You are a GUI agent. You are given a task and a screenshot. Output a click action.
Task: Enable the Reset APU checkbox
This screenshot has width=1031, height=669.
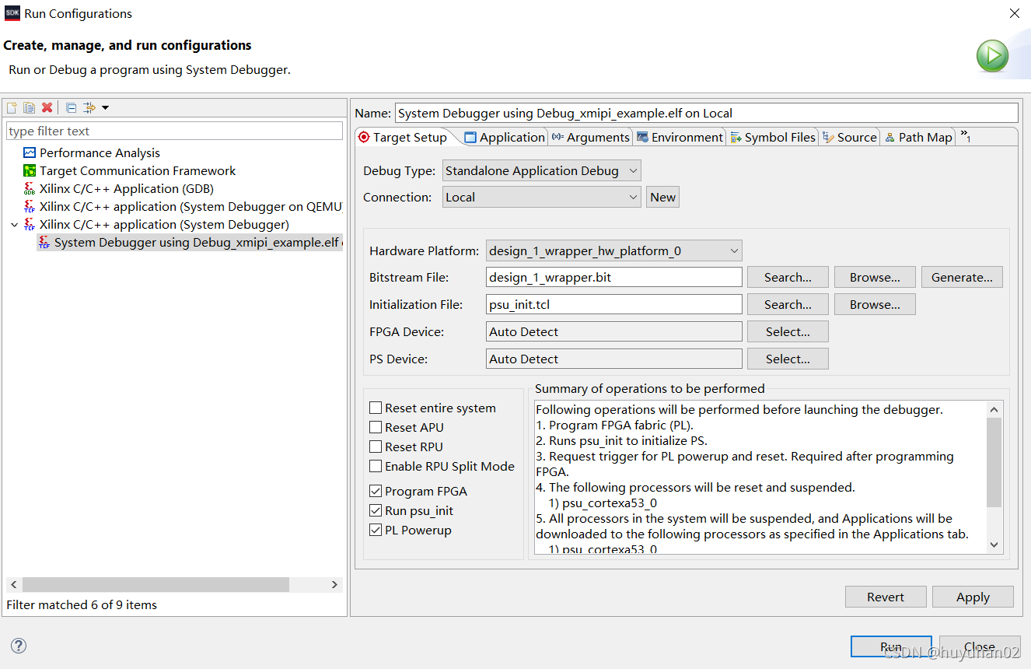(376, 427)
